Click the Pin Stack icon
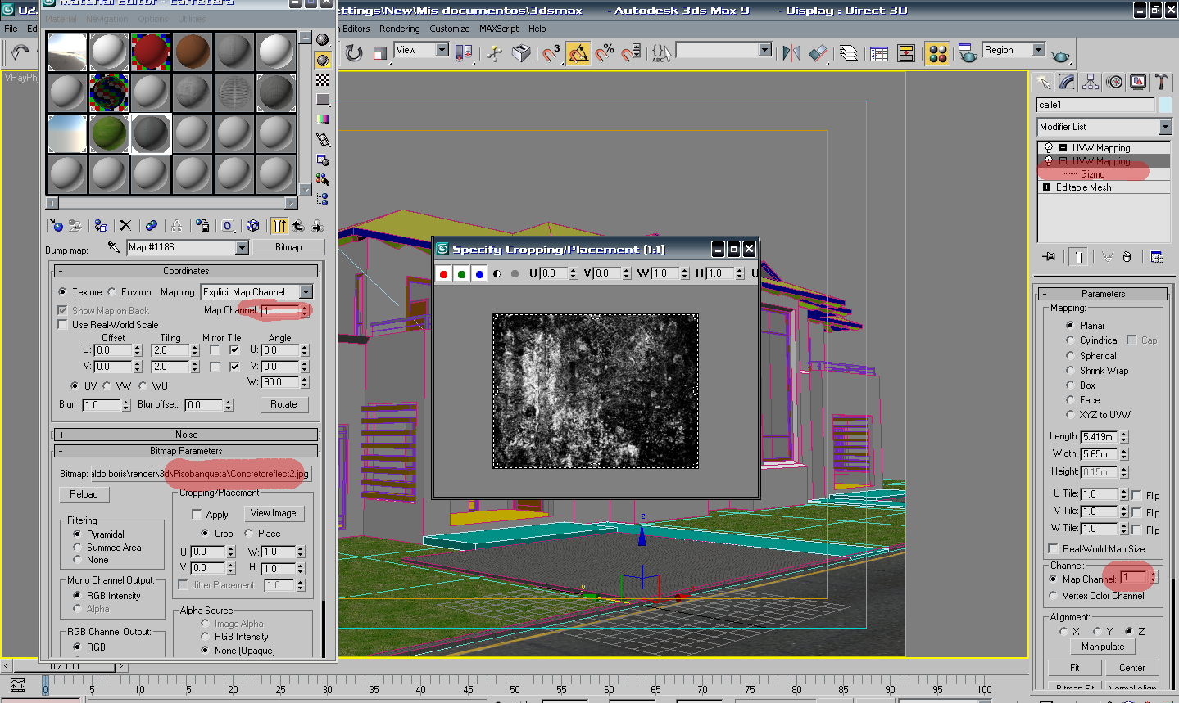 [1049, 257]
